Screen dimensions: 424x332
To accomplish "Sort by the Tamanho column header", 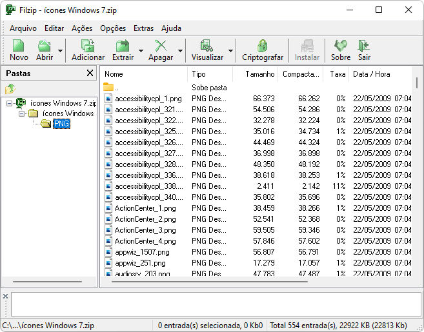I will pos(256,74).
